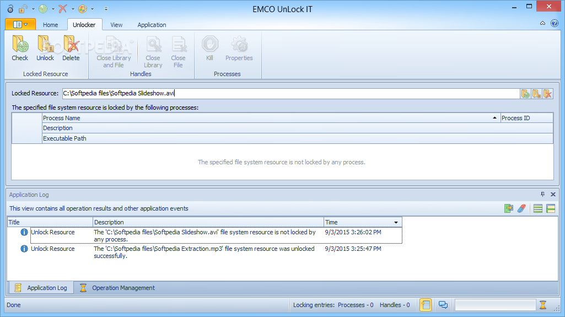Click the delete icon beside the resource field

point(548,94)
